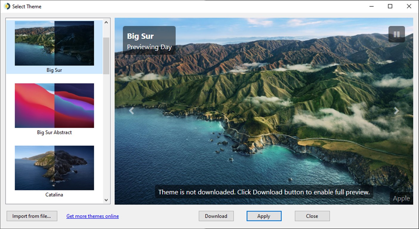Select the Big Sur Abstract theme

point(54,106)
